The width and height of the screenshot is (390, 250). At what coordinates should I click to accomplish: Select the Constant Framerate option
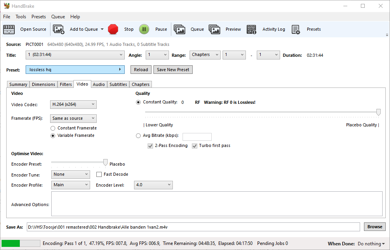(x=52, y=128)
